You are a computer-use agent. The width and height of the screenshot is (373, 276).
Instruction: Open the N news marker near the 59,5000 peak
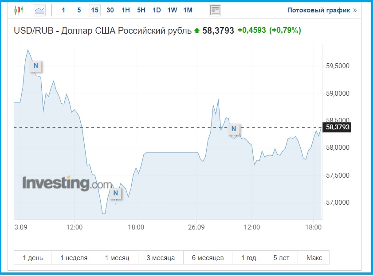pyautogui.click(x=36, y=66)
